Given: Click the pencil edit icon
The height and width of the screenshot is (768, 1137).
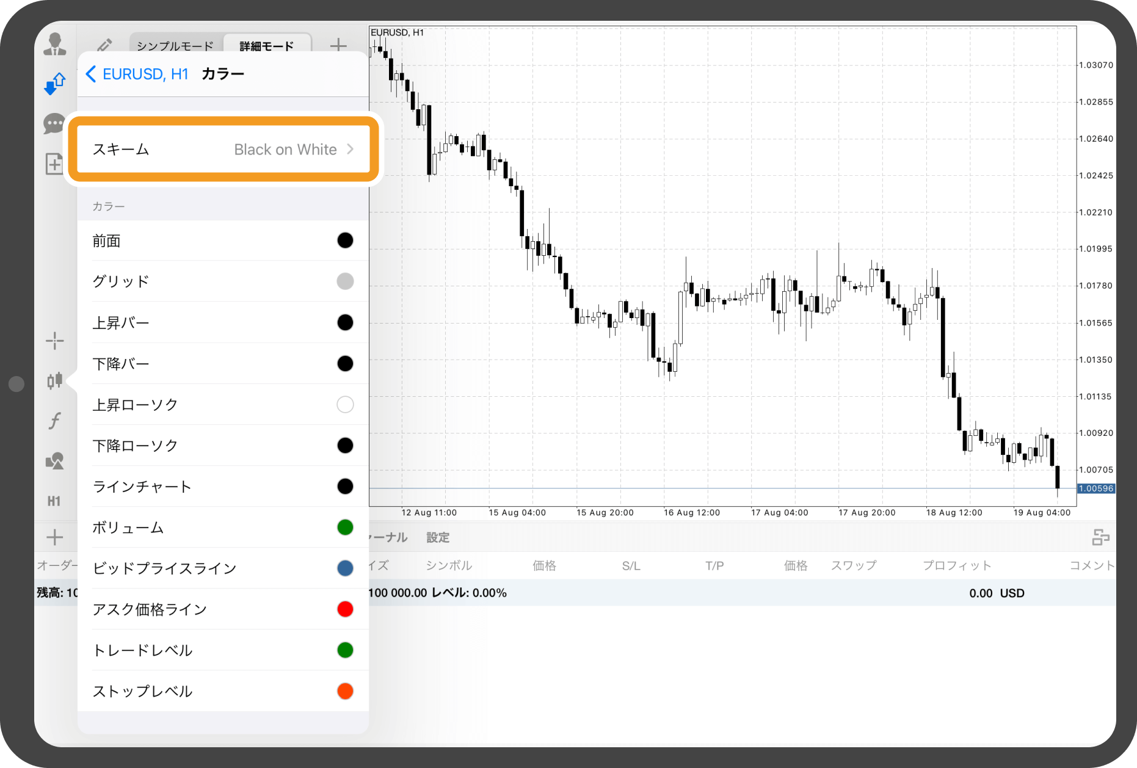Looking at the screenshot, I should pyautogui.click(x=104, y=46).
